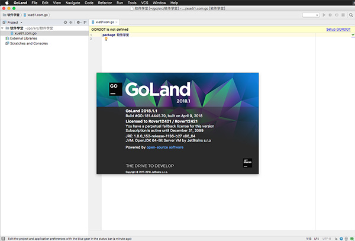This screenshot has width=355, height=241.
Task: Open Project panel gear settings
Action: coord(78,22)
